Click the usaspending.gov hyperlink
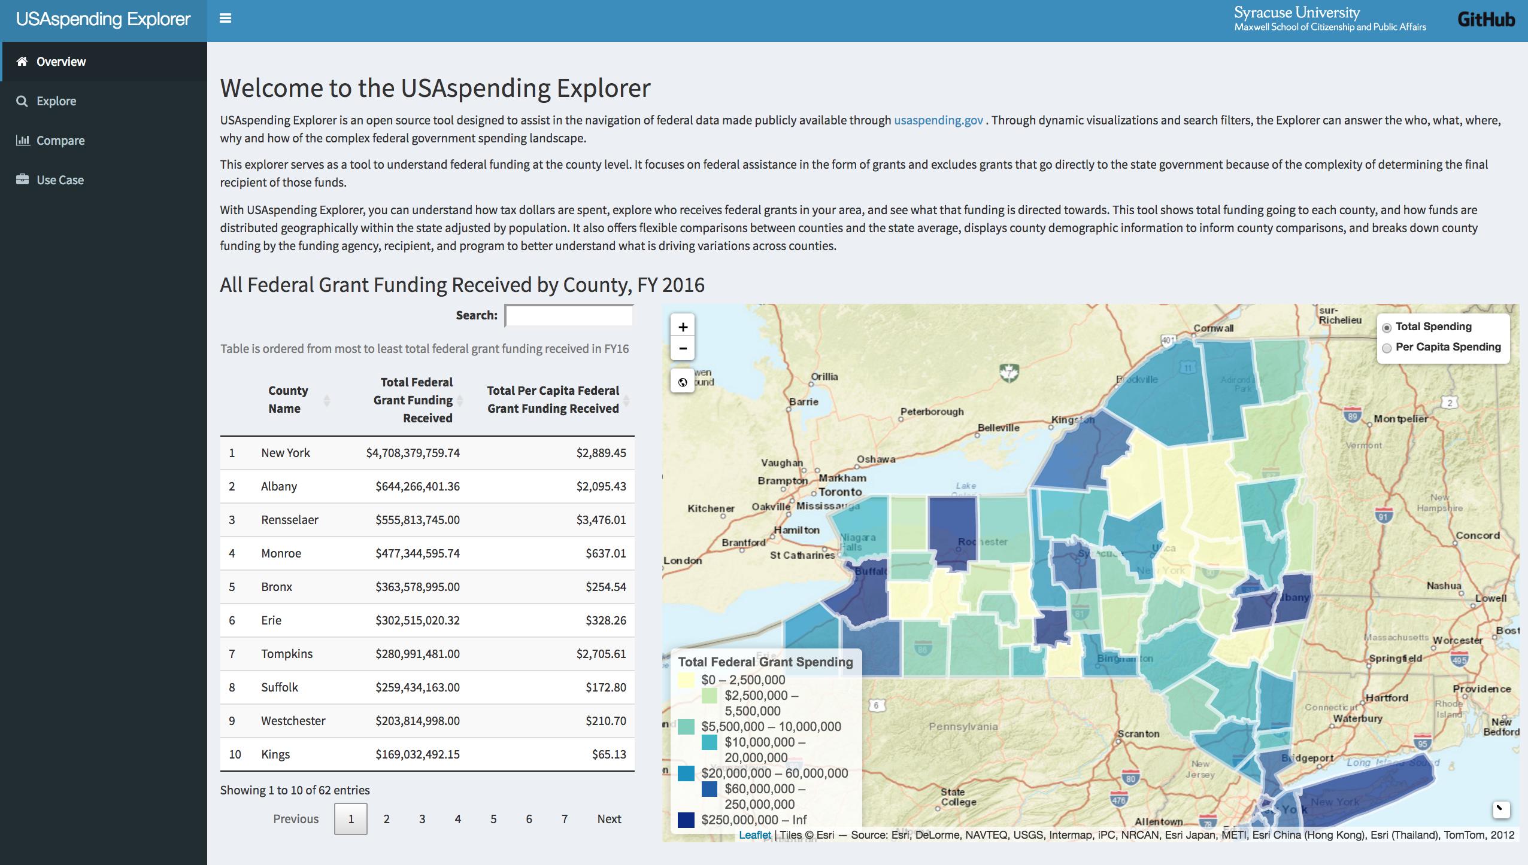 pyautogui.click(x=938, y=120)
